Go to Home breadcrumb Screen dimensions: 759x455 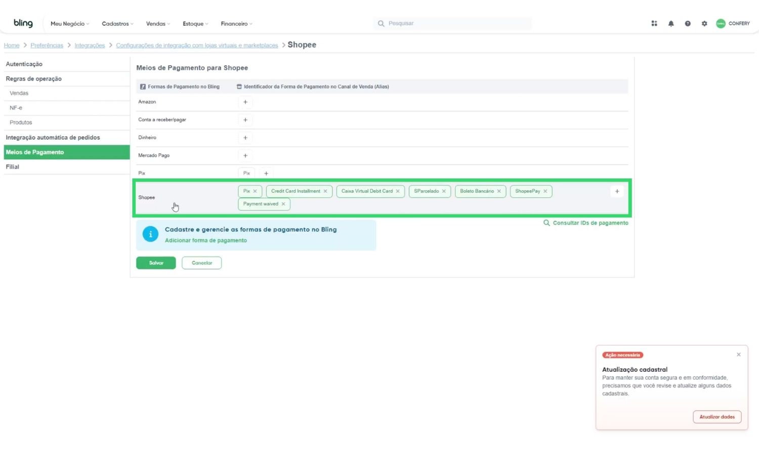(12, 45)
